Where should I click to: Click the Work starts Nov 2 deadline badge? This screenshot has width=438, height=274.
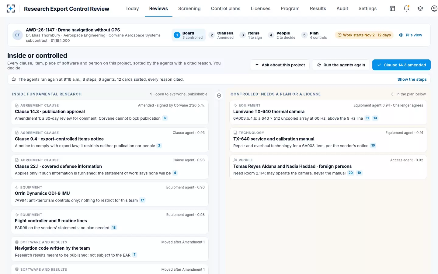(x=364, y=35)
